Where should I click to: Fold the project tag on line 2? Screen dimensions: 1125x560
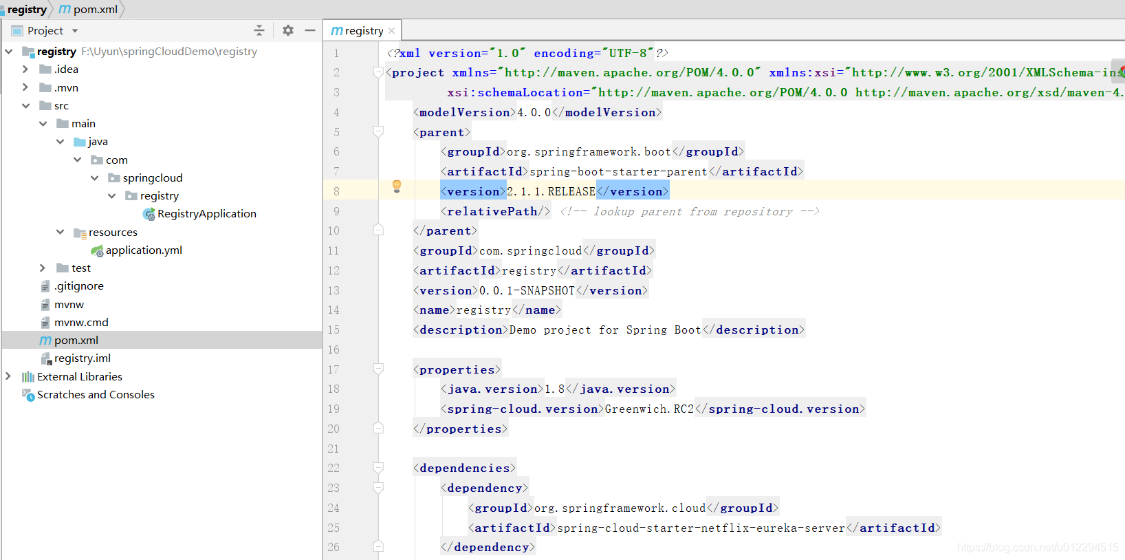(378, 72)
